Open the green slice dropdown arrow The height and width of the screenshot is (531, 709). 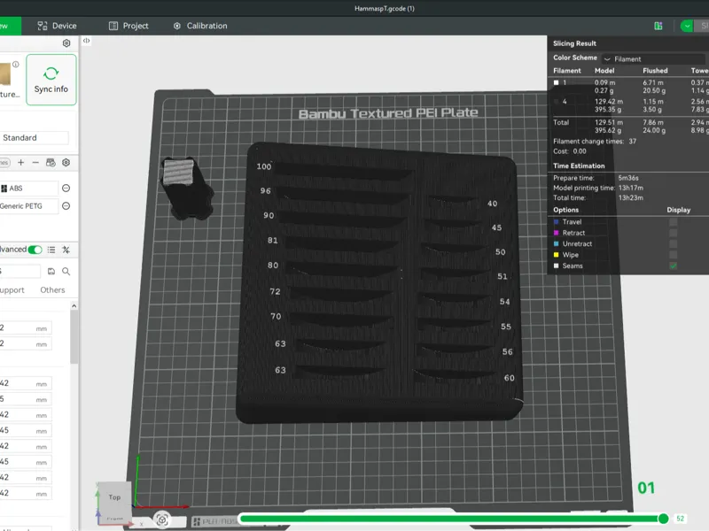click(687, 26)
